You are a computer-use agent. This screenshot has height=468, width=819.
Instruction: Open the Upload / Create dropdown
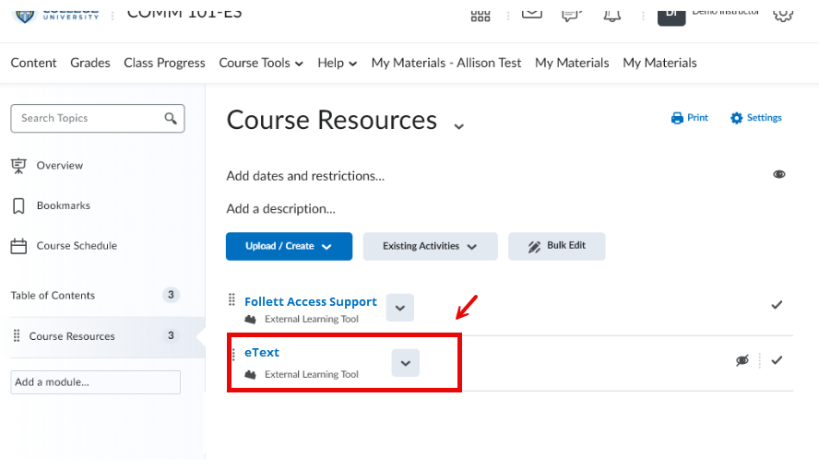tap(289, 246)
